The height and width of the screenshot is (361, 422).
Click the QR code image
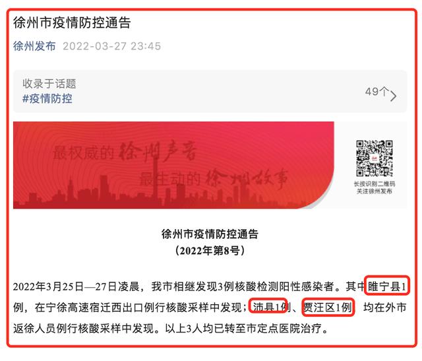tap(374, 158)
